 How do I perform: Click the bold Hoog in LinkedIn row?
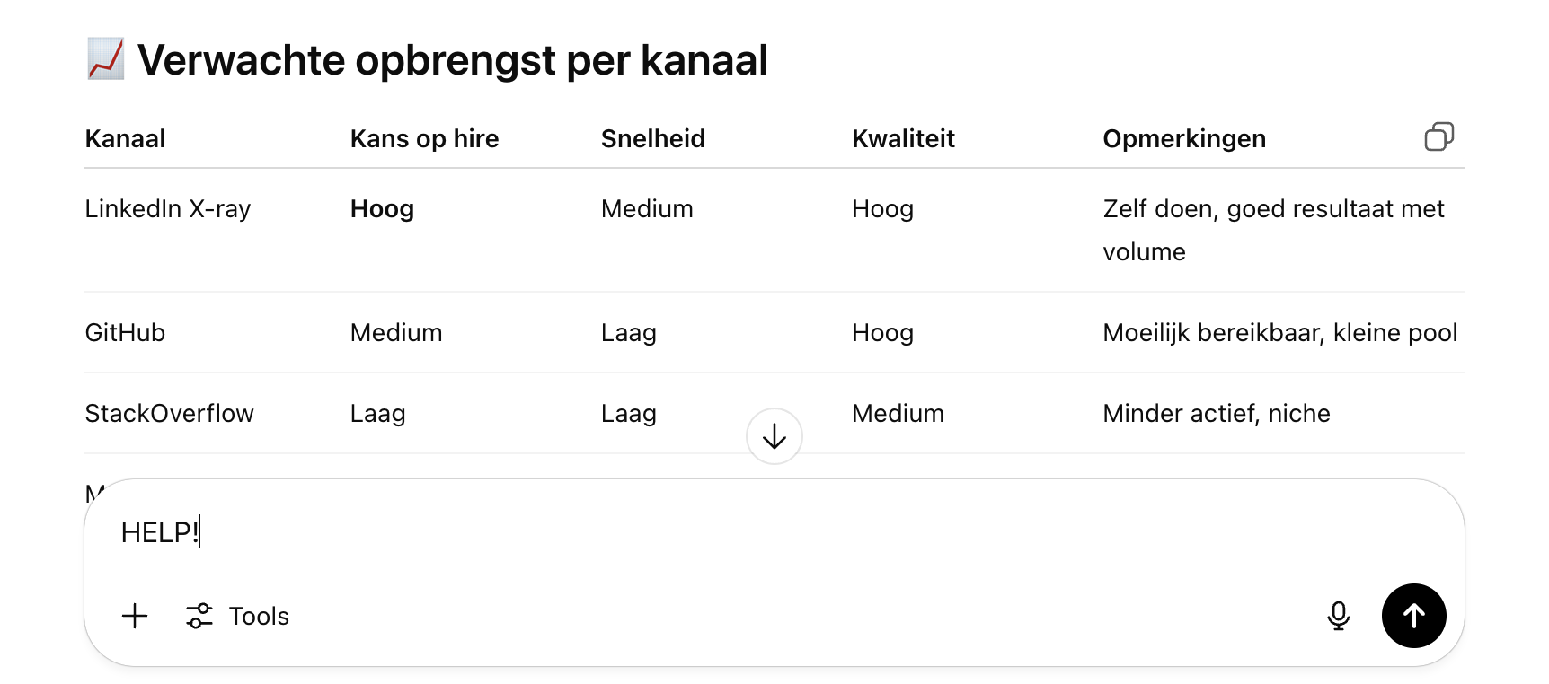tap(382, 209)
